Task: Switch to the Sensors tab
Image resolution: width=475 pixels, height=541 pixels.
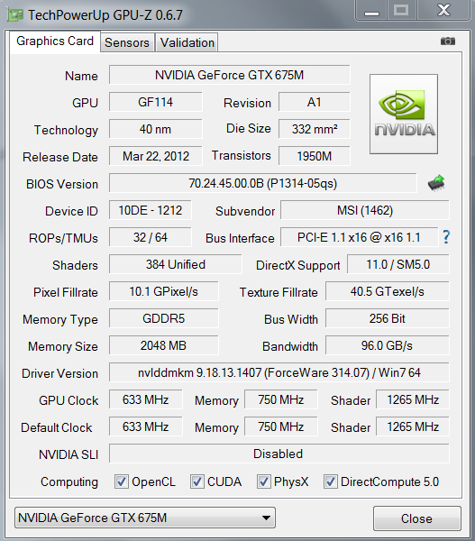Action: (x=127, y=42)
